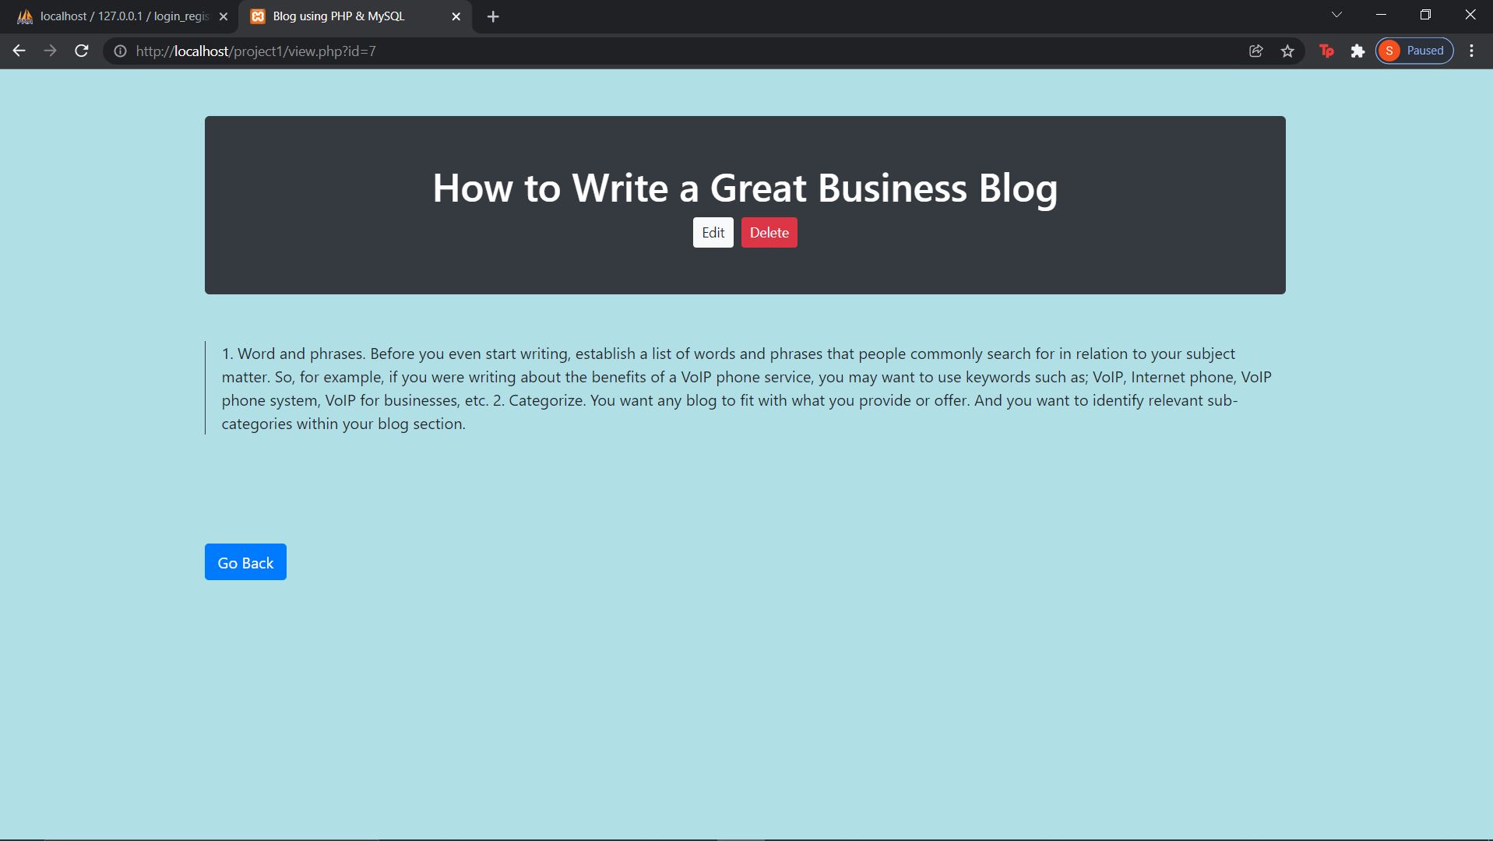Open Chrome three-dot menu

coord(1471,51)
